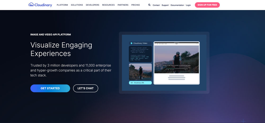
Task: Click the Cloudinary cloud logo
Action: [x=40, y=5]
